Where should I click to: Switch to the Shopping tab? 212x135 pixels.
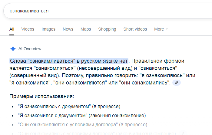pyautogui.click(x=107, y=29)
